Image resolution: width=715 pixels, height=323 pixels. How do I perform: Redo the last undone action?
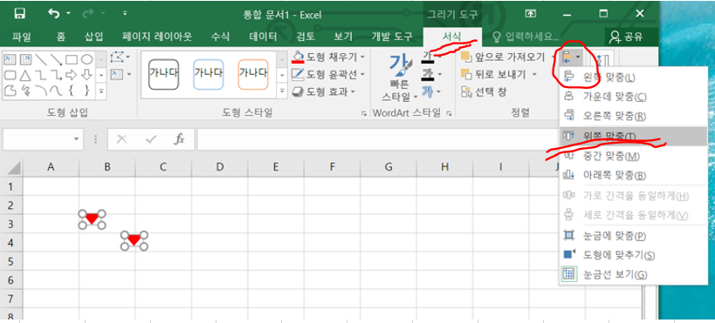(88, 14)
